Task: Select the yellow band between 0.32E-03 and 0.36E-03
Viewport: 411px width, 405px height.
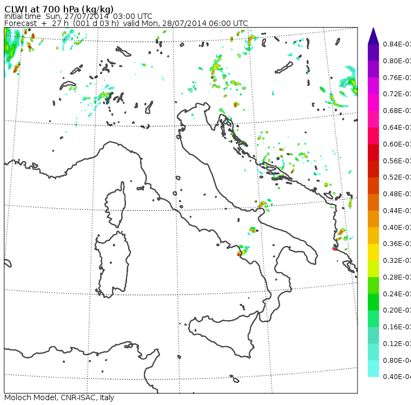Action: [373, 252]
